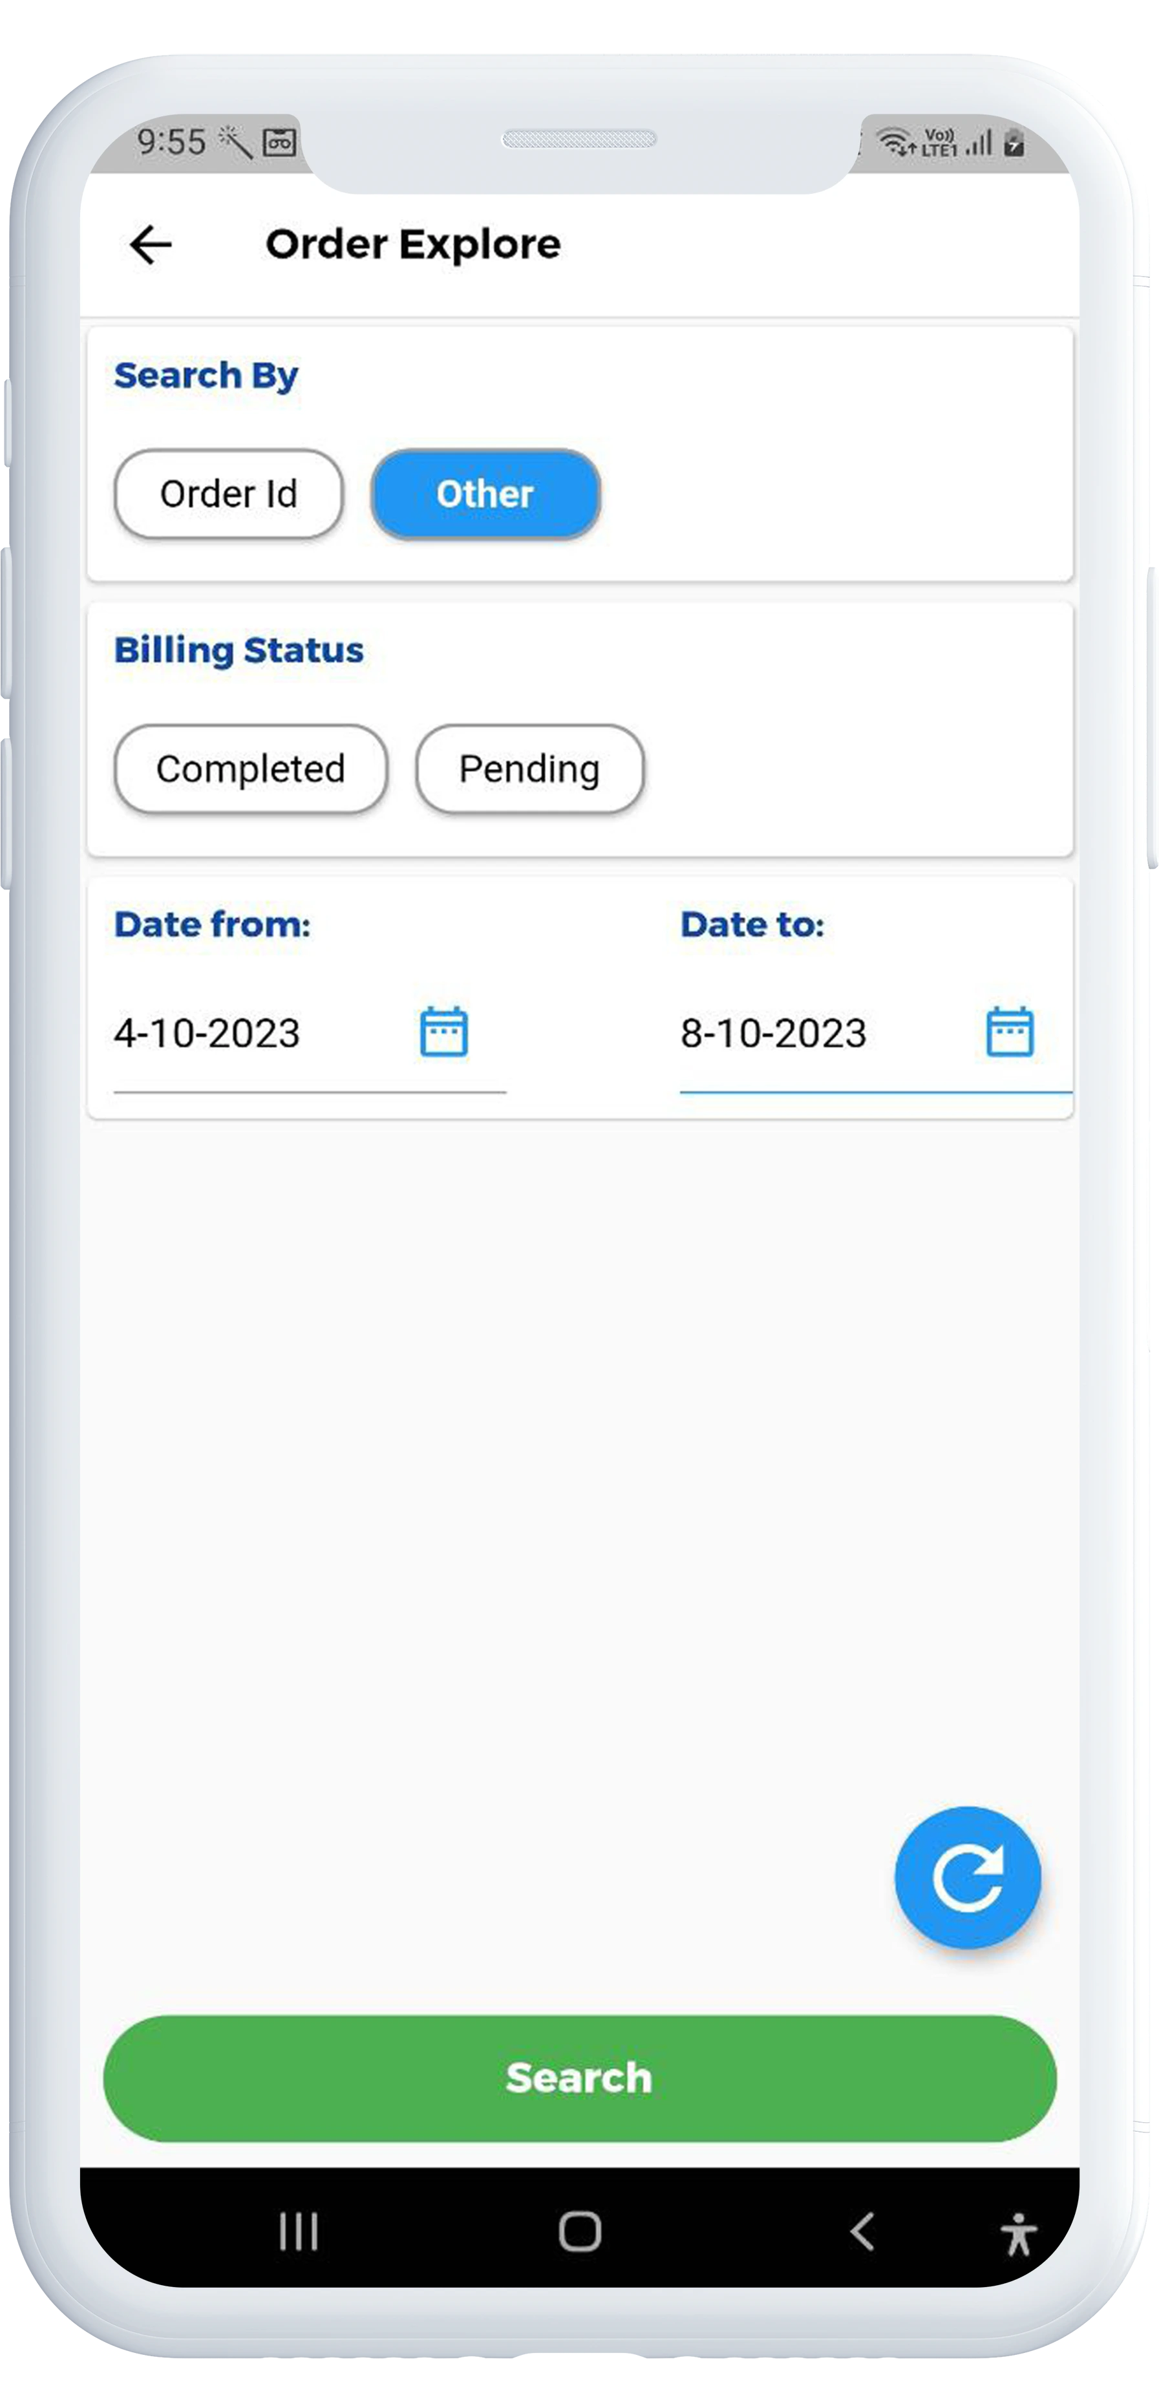The image size is (1159, 2404).
Task: Tap the blue refresh floating button
Action: 967,1877
